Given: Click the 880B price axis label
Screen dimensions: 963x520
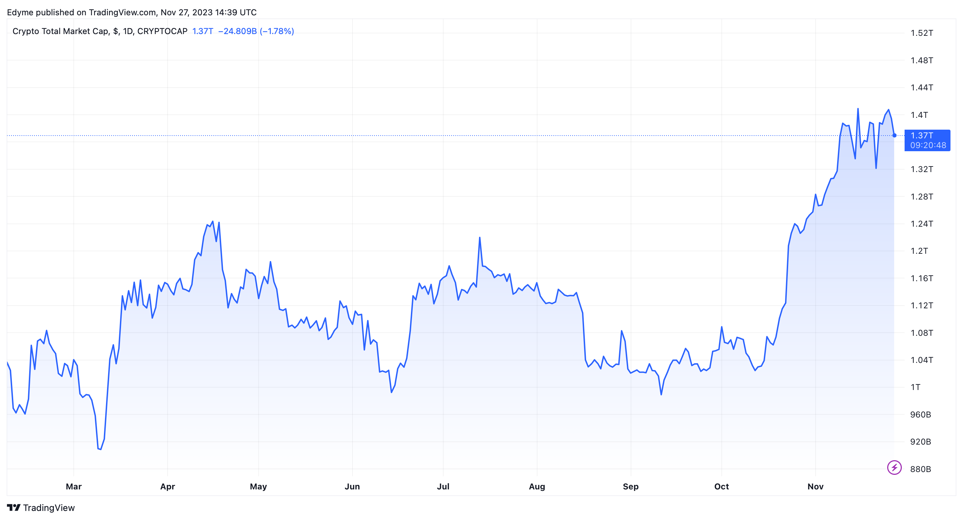Looking at the screenshot, I should [920, 469].
